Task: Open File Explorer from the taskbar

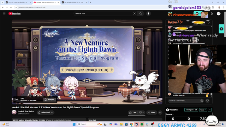Action: [x=121, y=124]
